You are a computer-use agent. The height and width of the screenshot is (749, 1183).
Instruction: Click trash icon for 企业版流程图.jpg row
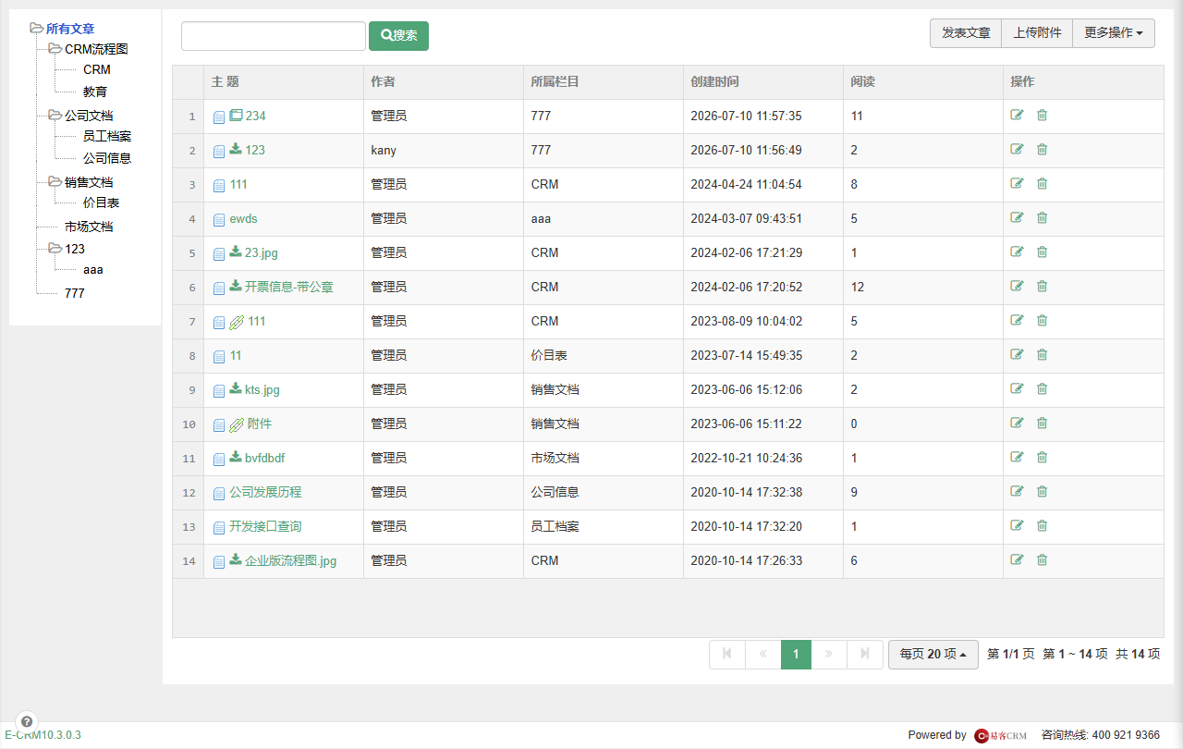tap(1042, 559)
